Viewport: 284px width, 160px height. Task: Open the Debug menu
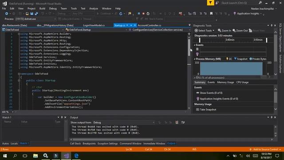click(53, 8)
